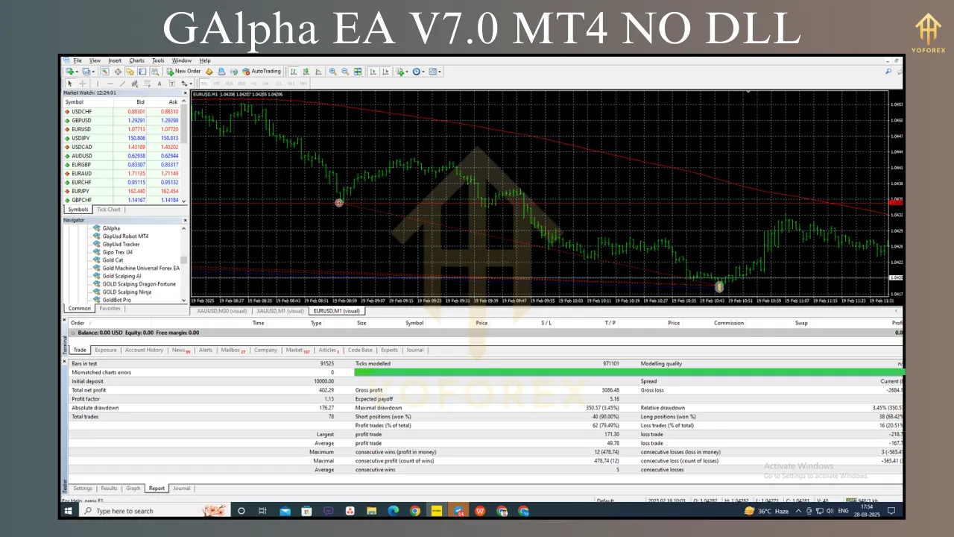The height and width of the screenshot is (537, 954).
Task: Zoom in on the chart
Action: click(x=332, y=72)
